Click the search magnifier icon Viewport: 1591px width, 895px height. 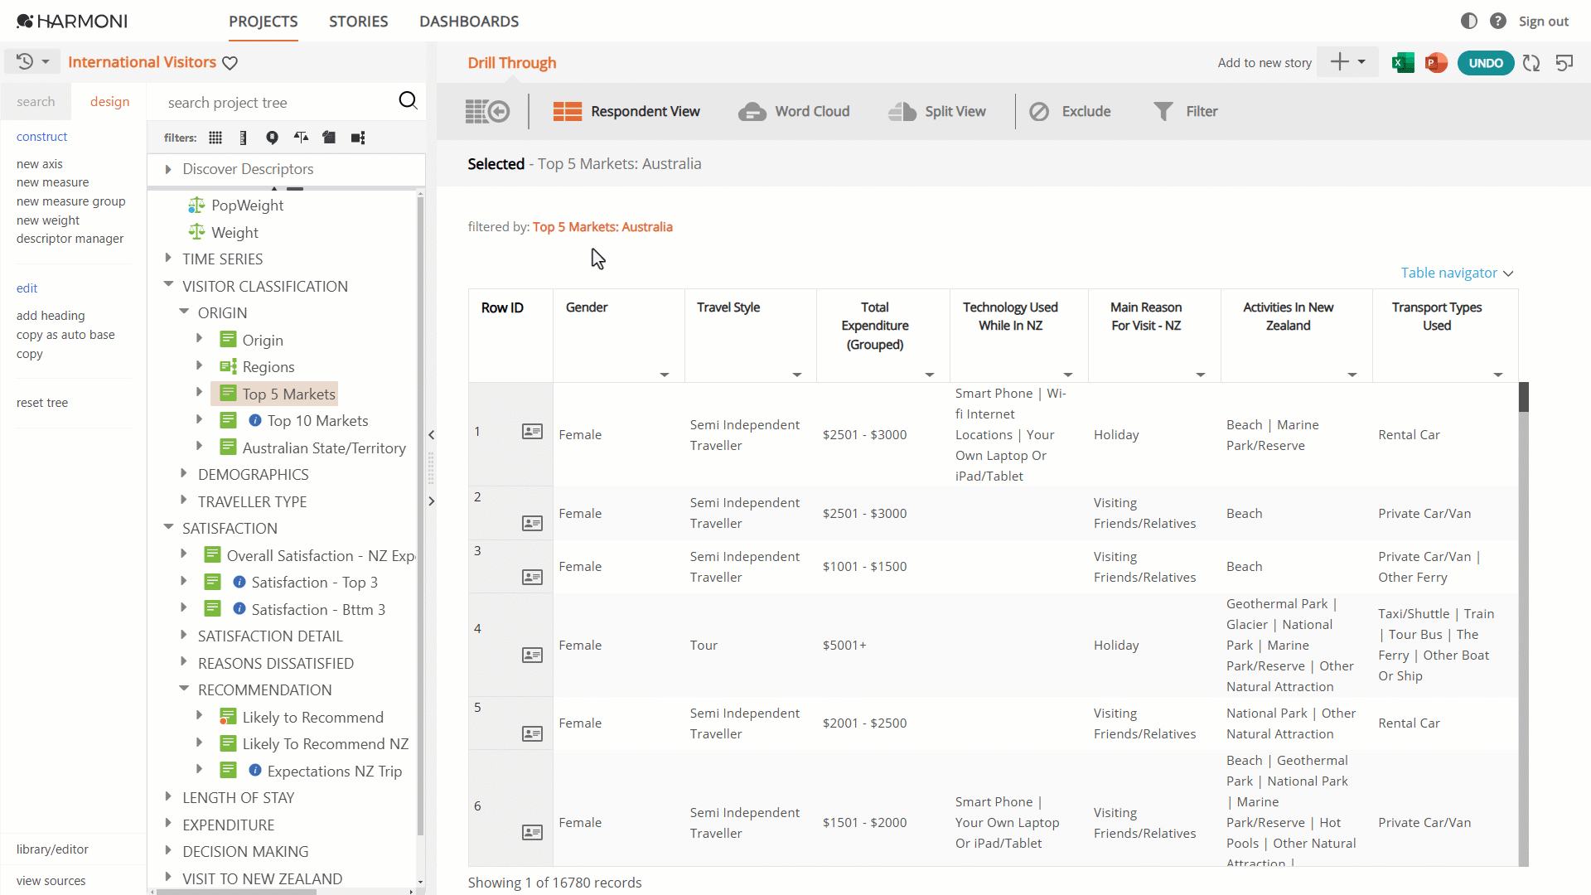point(408,101)
